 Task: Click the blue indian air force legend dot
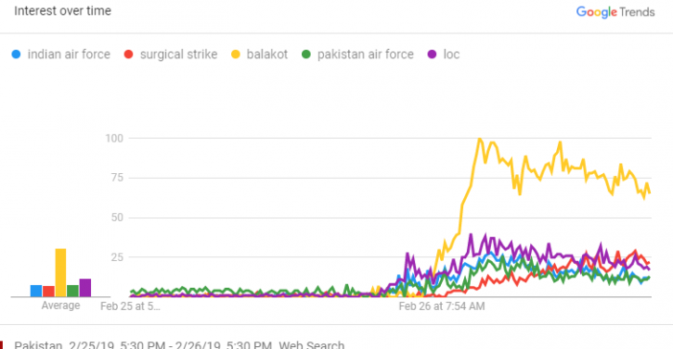[16, 55]
